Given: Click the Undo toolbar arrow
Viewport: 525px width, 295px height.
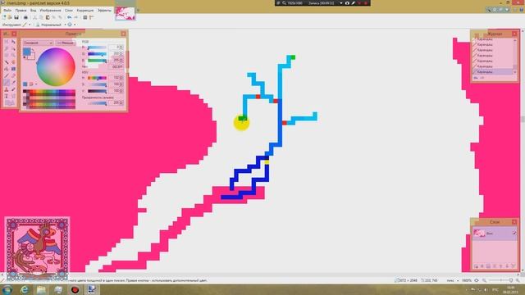Looking at the screenshot, I should pos(69,17).
